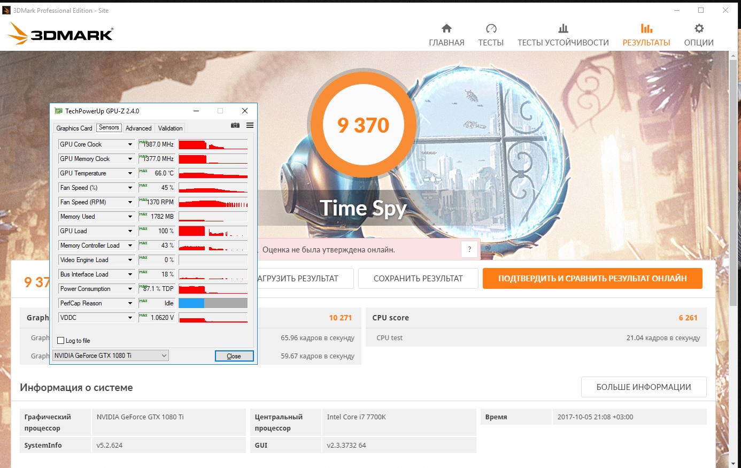Open the Memory Controller Load dropdown
The width and height of the screenshot is (741, 468).
tap(130, 245)
